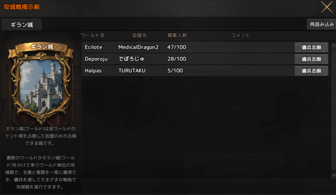This screenshot has width=336, height=195.
Task: Select the Ecilote world row
Action: click(x=205, y=47)
